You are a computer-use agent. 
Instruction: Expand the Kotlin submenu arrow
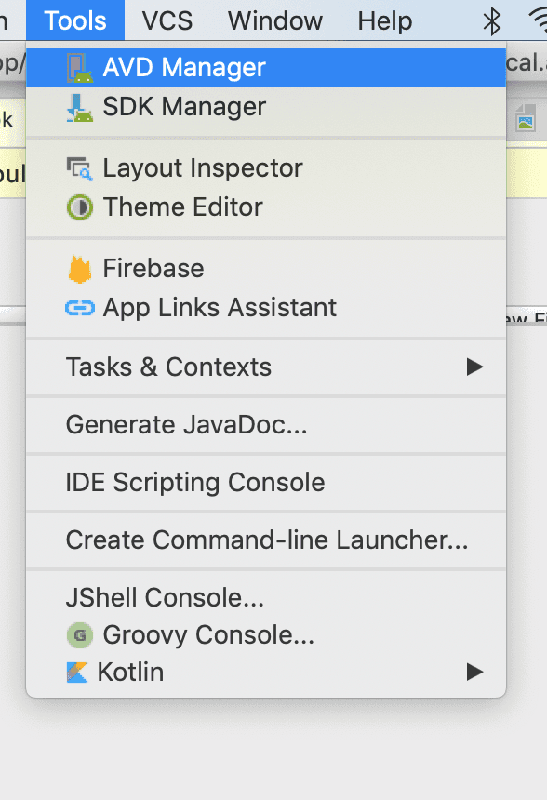(474, 672)
